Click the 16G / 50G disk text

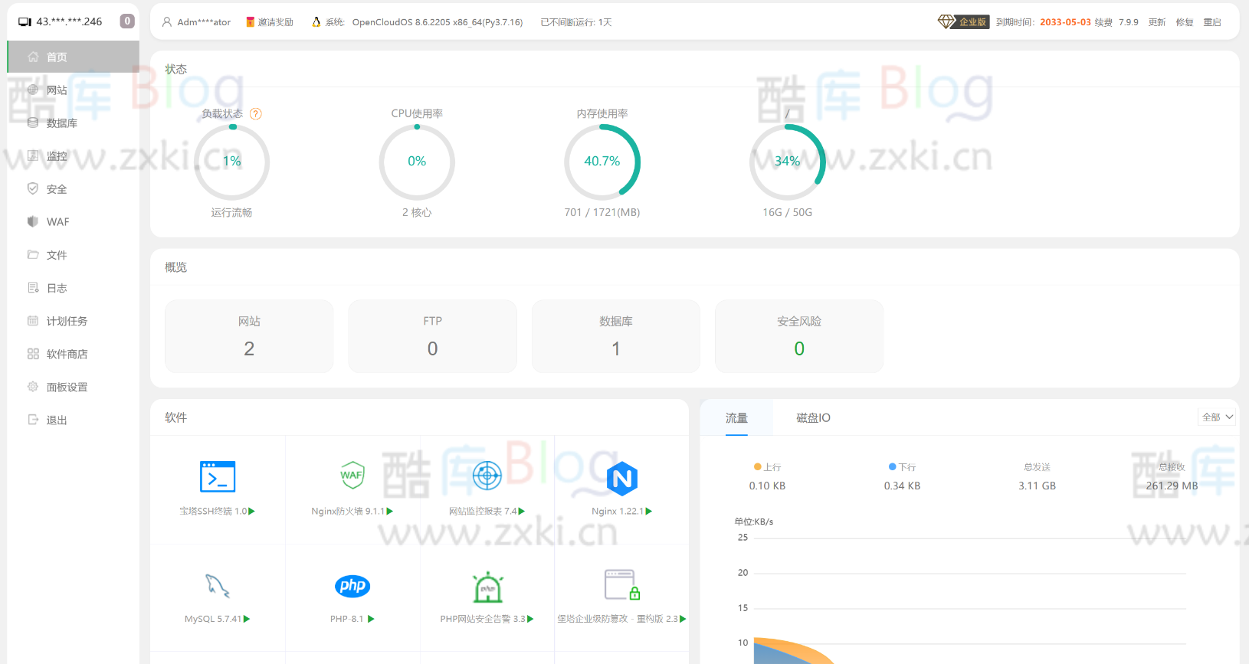pyautogui.click(x=788, y=213)
